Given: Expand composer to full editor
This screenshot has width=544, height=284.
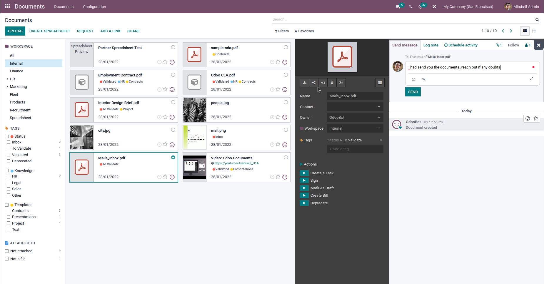Looking at the screenshot, I should (531, 78).
